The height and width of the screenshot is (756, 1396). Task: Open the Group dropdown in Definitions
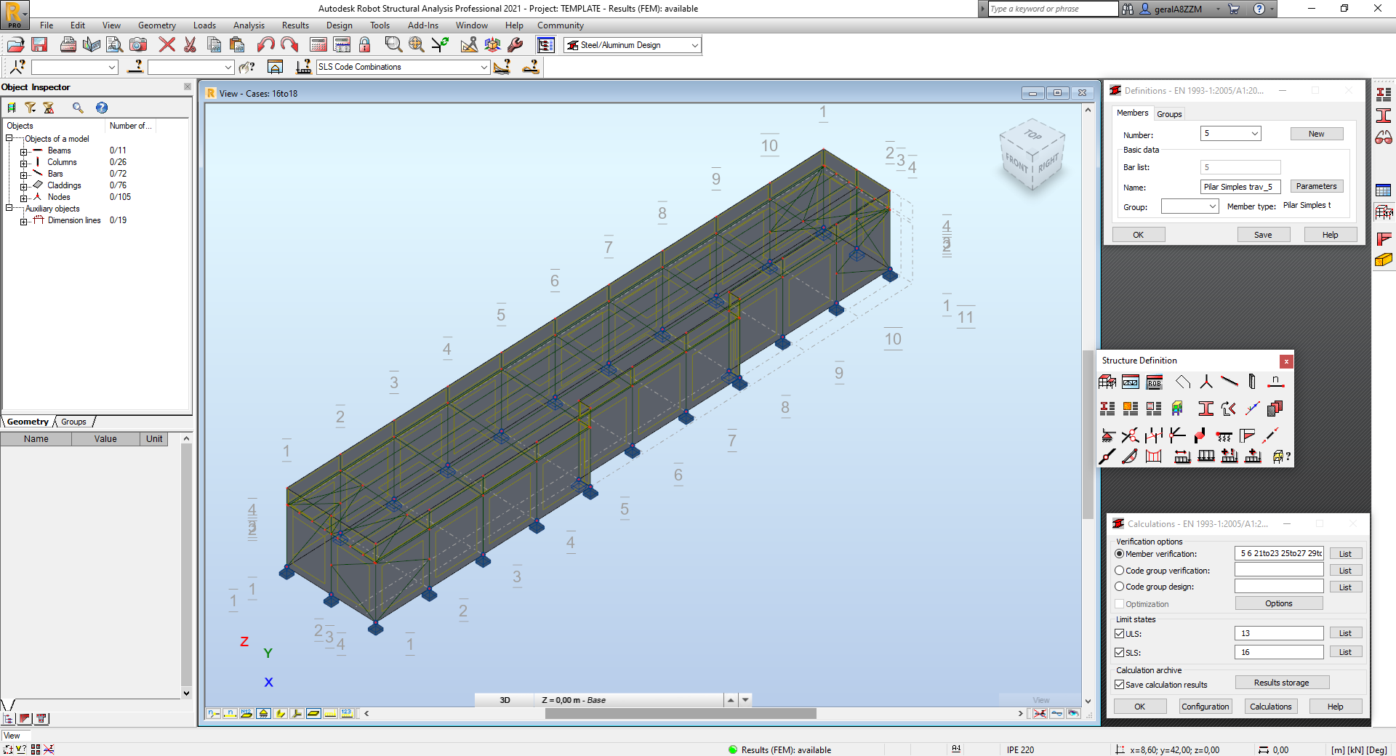(x=1213, y=206)
